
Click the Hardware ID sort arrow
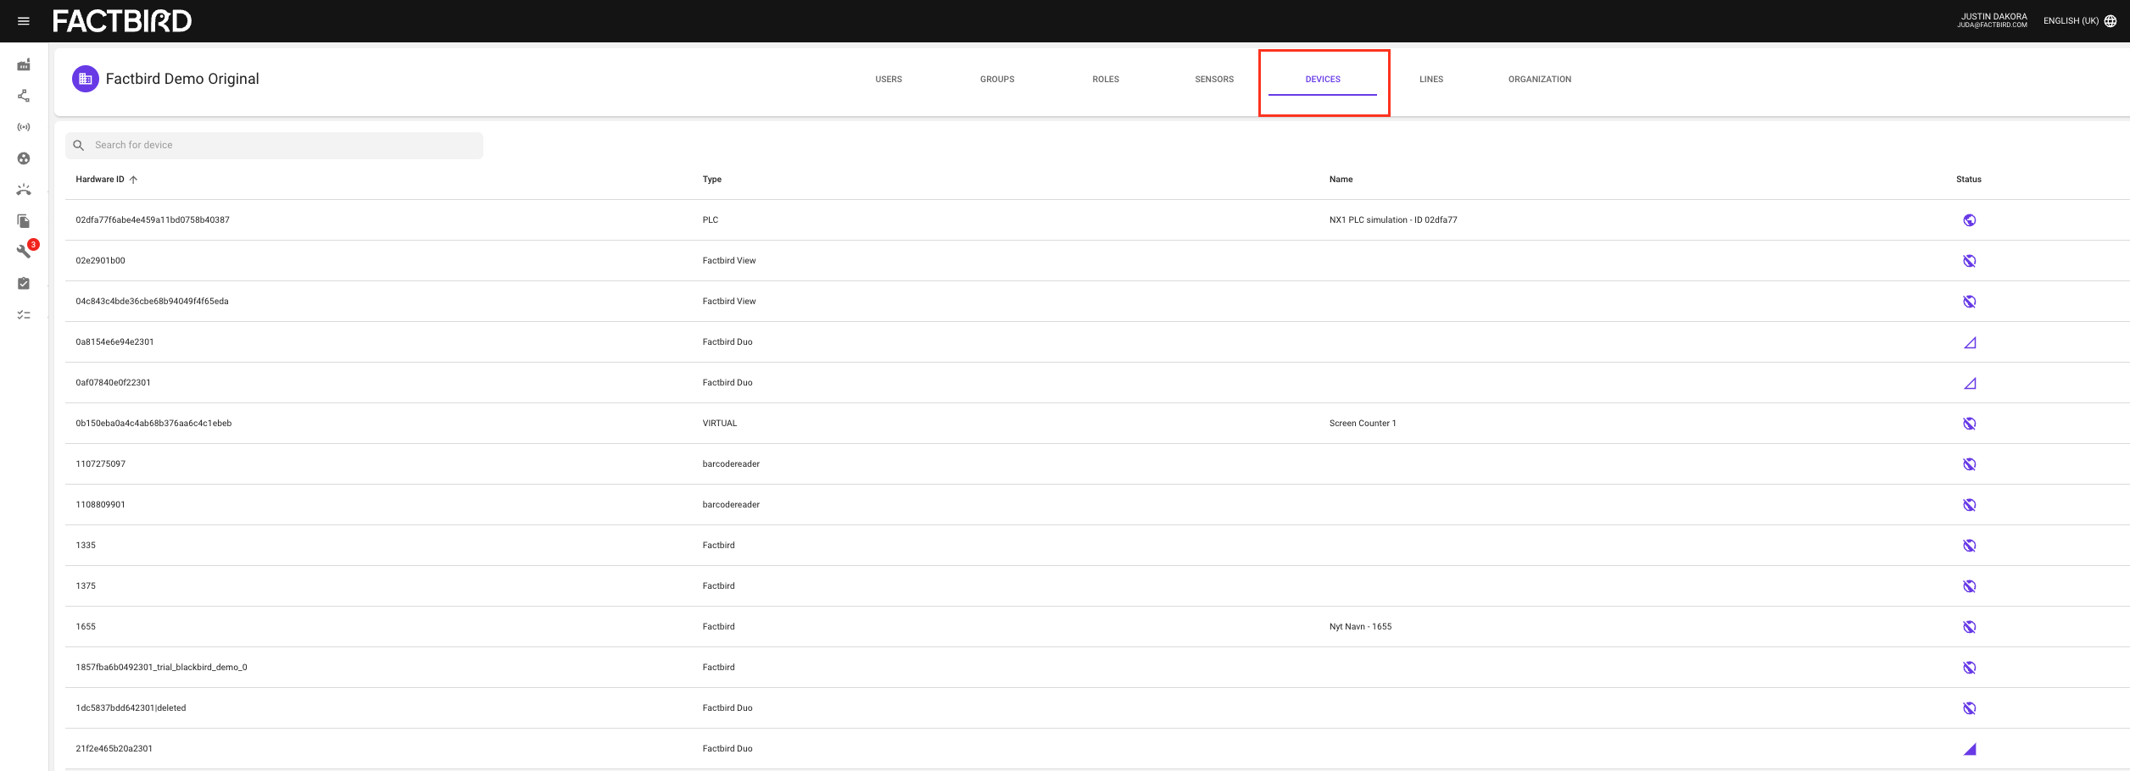click(x=133, y=180)
